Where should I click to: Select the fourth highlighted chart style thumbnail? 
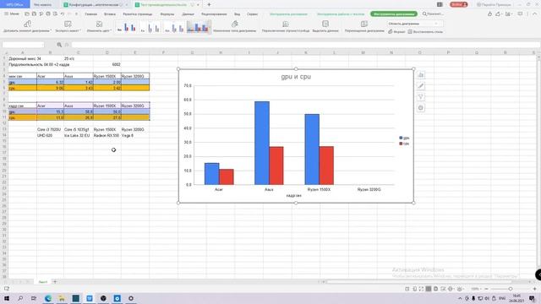[199, 27]
